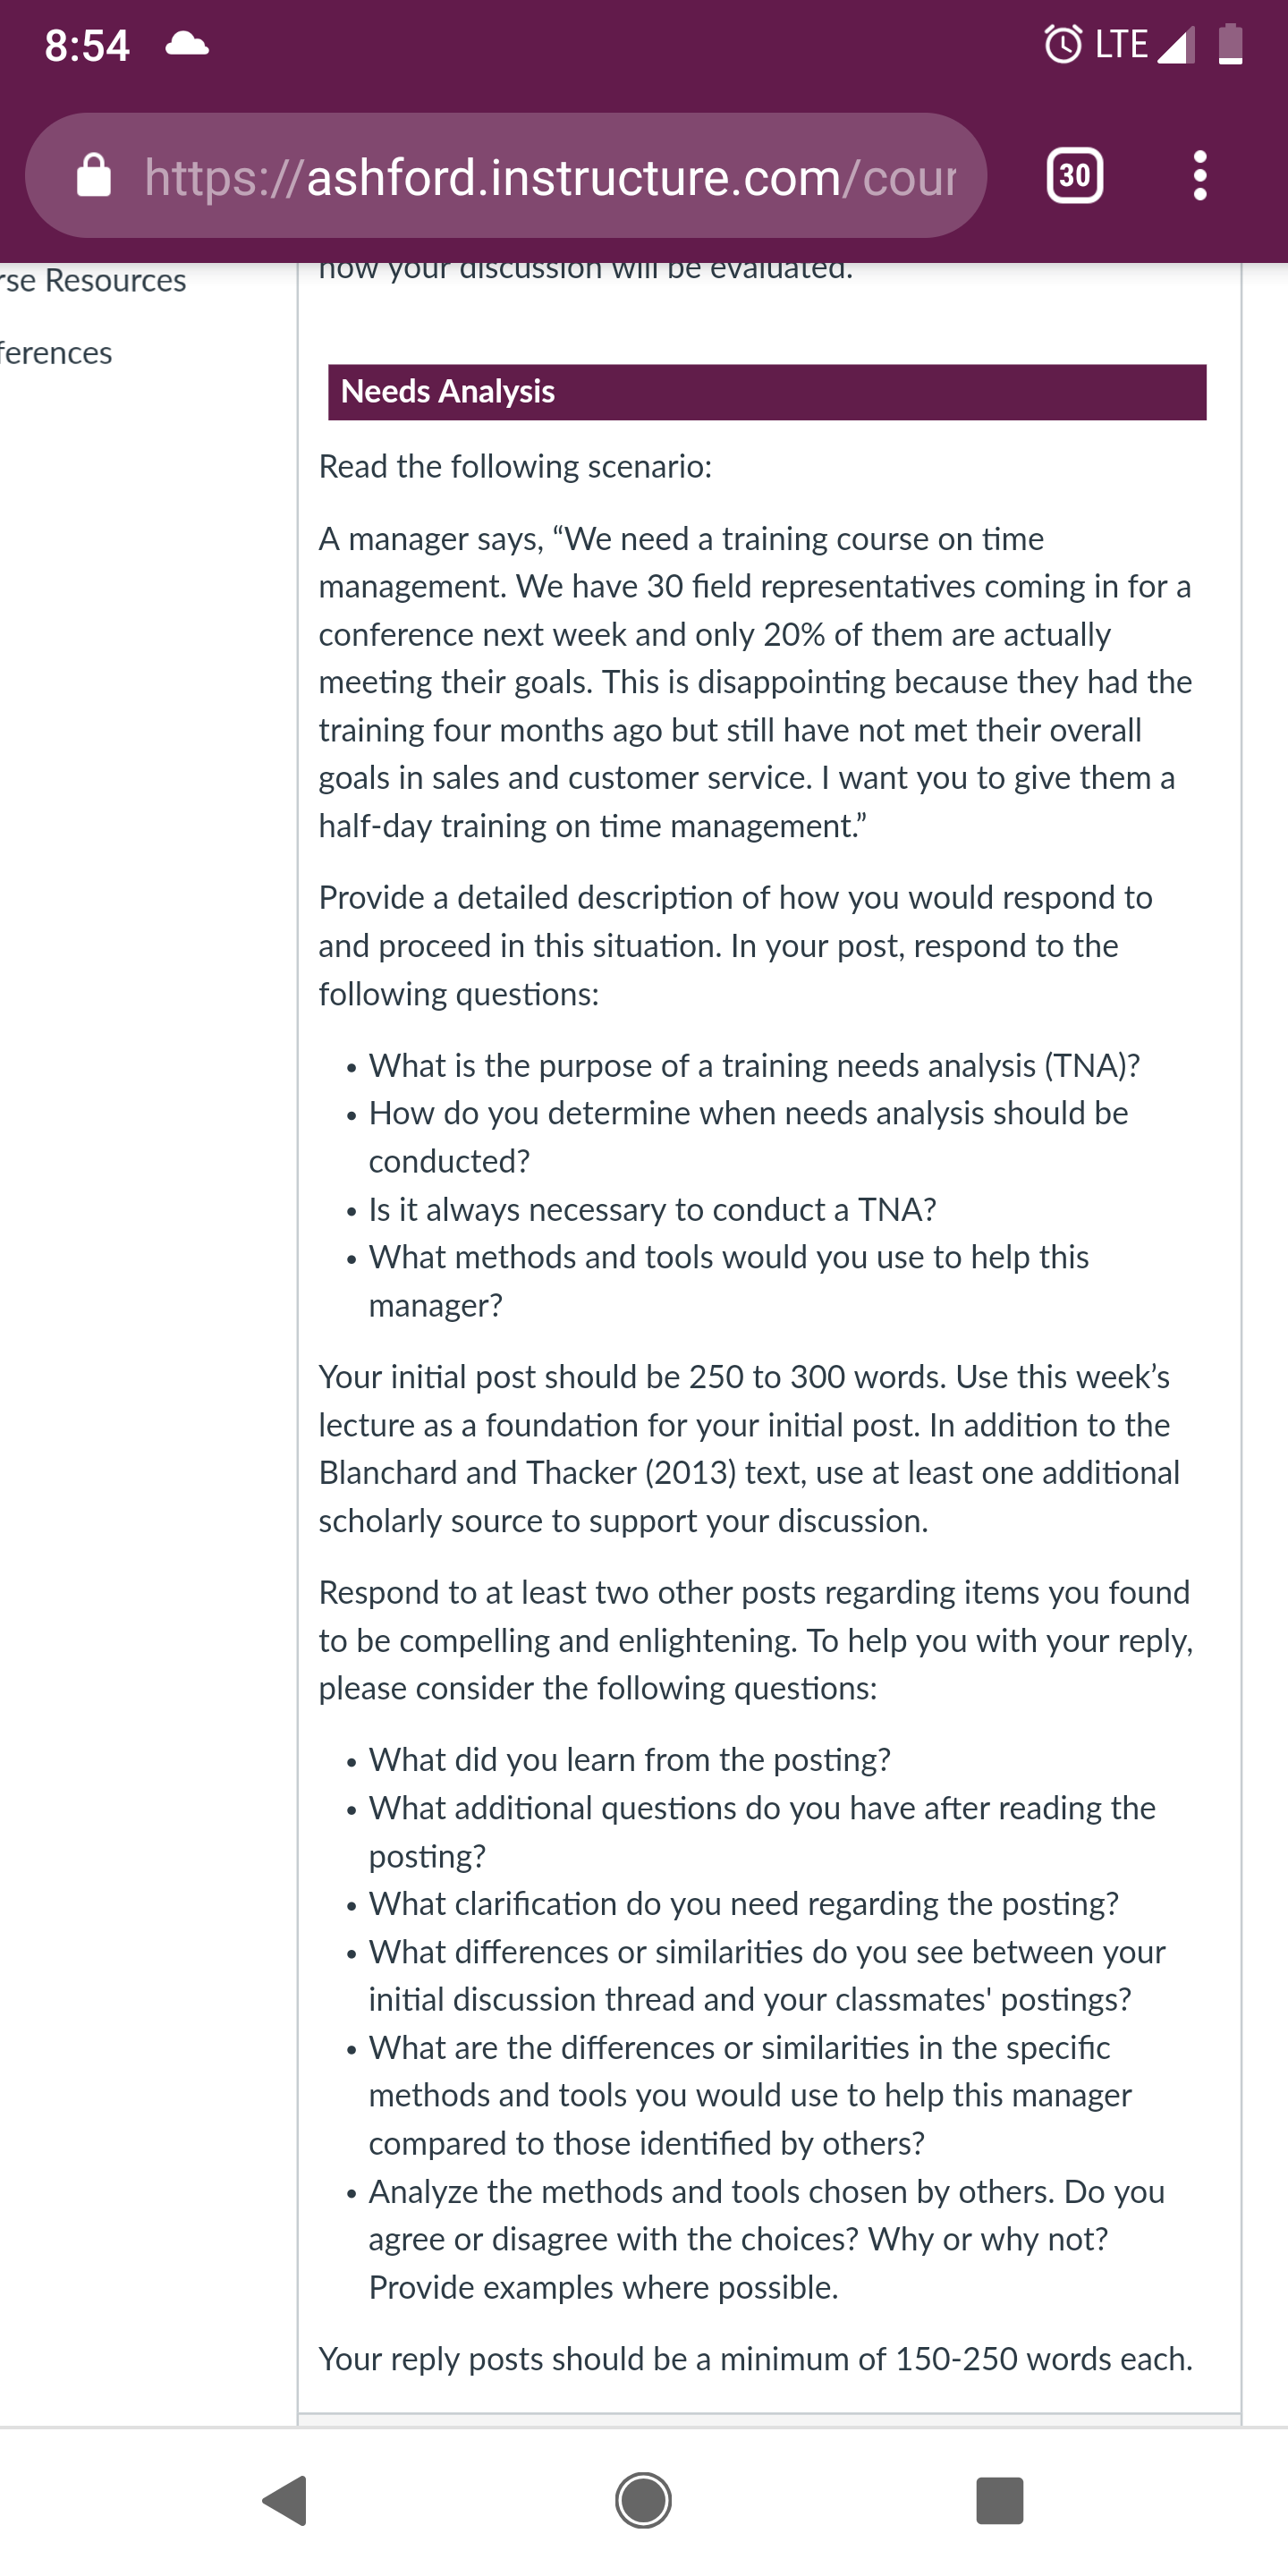The image size is (1288, 2576).
Task: Tap the battery indicator icon
Action: pos(1231,44)
